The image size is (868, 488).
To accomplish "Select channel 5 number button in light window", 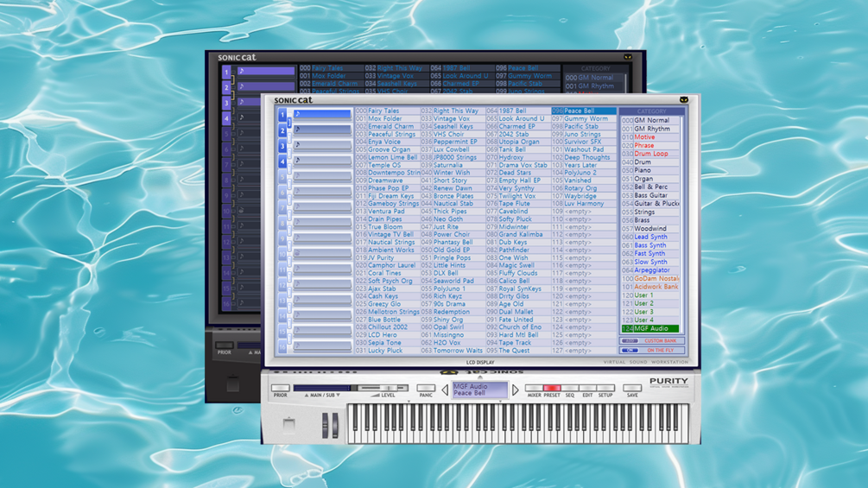I will [282, 177].
